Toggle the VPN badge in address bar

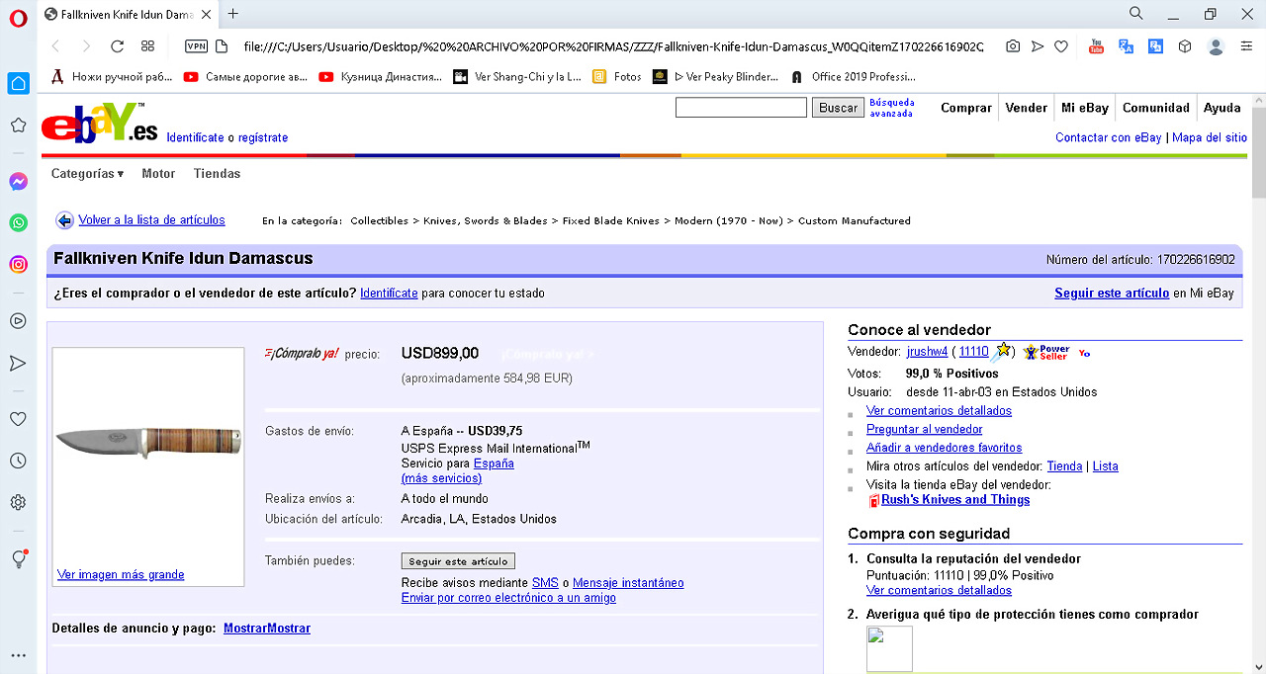point(197,46)
